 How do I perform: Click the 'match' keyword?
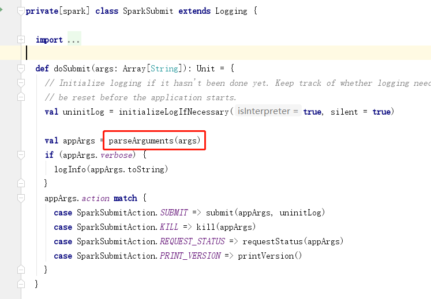pyautogui.click(x=125, y=198)
